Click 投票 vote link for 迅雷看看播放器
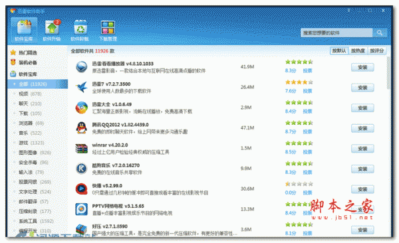 pyautogui.click(x=307, y=70)
